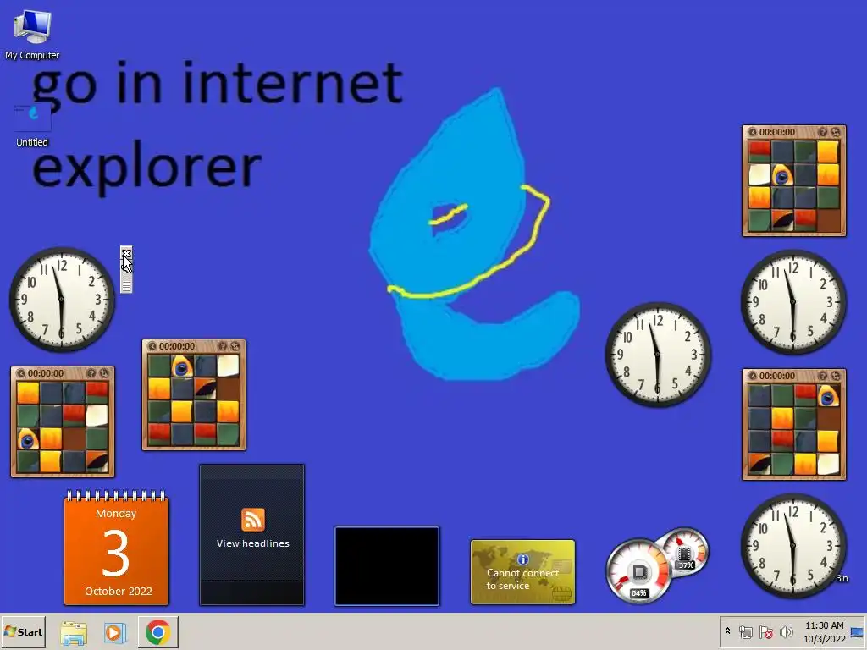Screen dimensions: 867x650
Task: Click the black slide show gadget
Action: click(387, 566)
